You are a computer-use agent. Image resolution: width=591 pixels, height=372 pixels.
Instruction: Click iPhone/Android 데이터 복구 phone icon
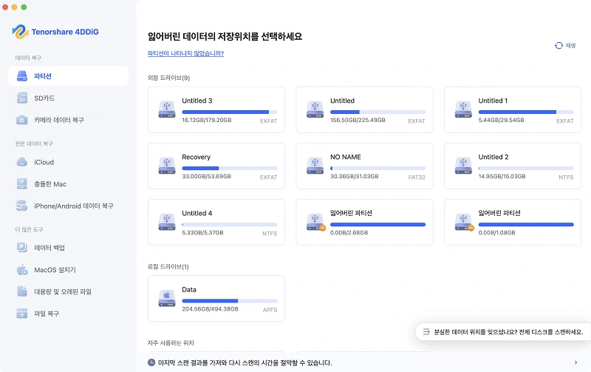22,206
